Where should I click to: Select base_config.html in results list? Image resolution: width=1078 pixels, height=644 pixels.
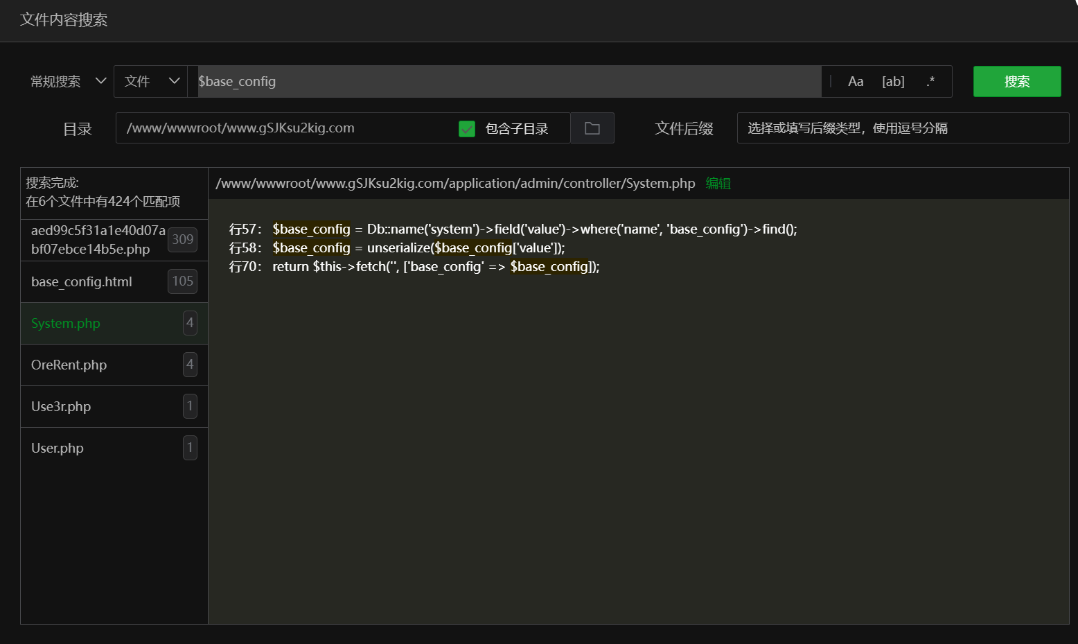click(x=82, y=282)
